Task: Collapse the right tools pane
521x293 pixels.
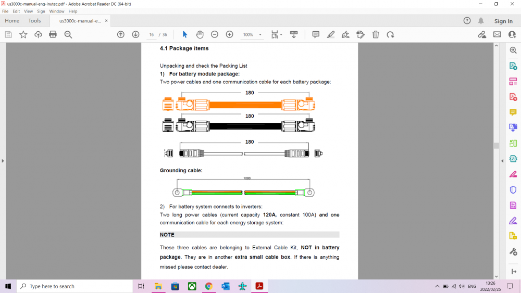Action: click(502, 161)
